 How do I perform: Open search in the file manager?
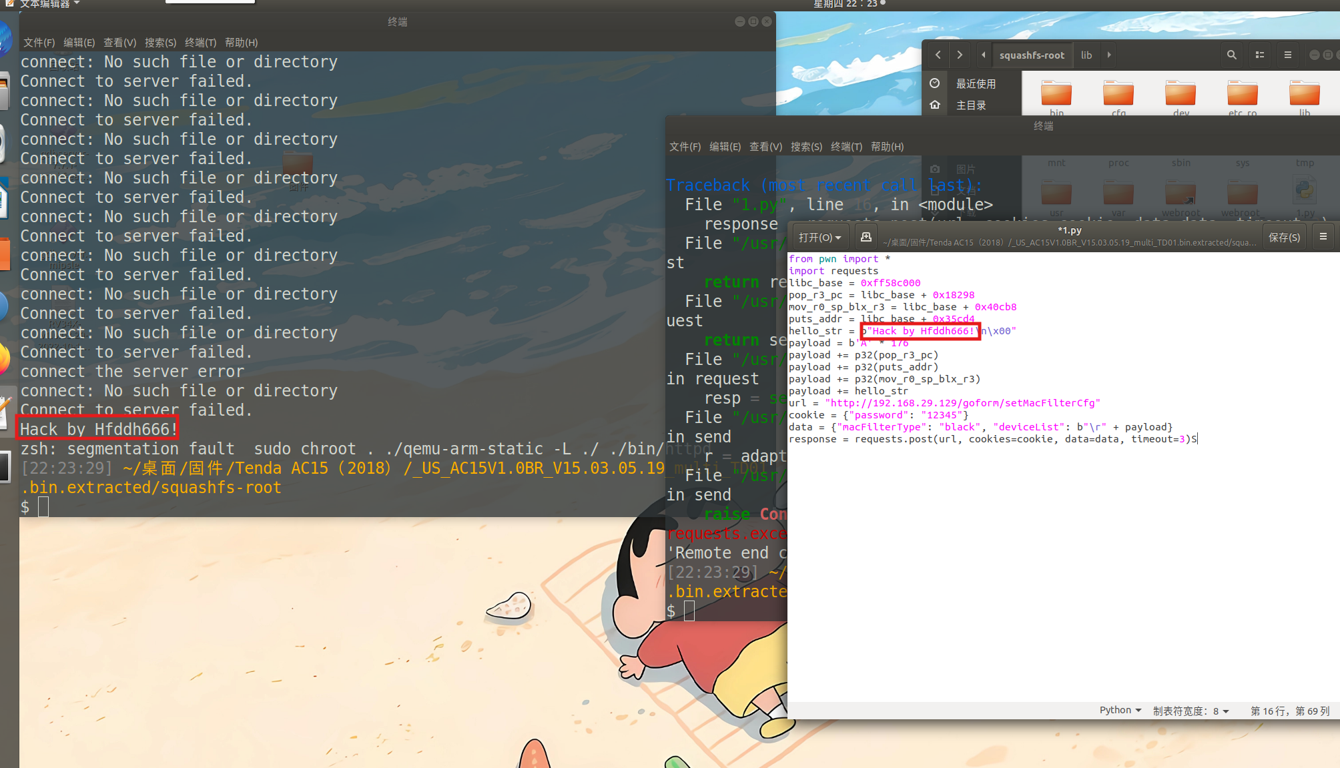[1231, 55]
